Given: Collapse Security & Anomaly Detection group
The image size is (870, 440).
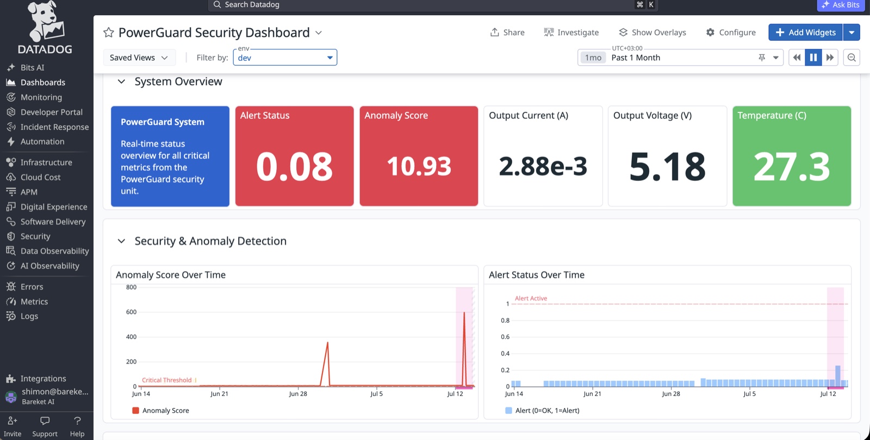Looking at the screenshot, I should pos(122,241).
